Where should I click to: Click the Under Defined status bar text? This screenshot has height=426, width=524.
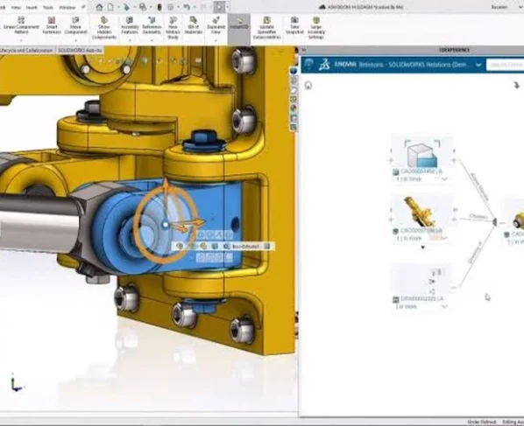click(481, 422)
